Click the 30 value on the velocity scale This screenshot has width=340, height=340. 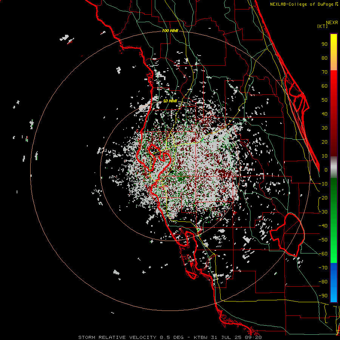click(325, 128)
